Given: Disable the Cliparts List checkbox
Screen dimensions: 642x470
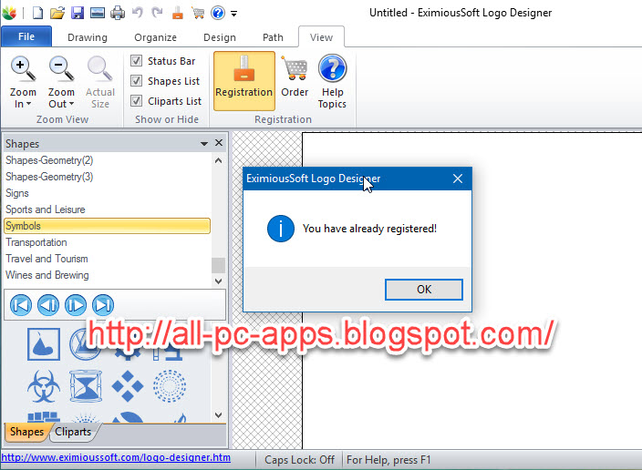Looking at the screenshot, I should point(137,101).
